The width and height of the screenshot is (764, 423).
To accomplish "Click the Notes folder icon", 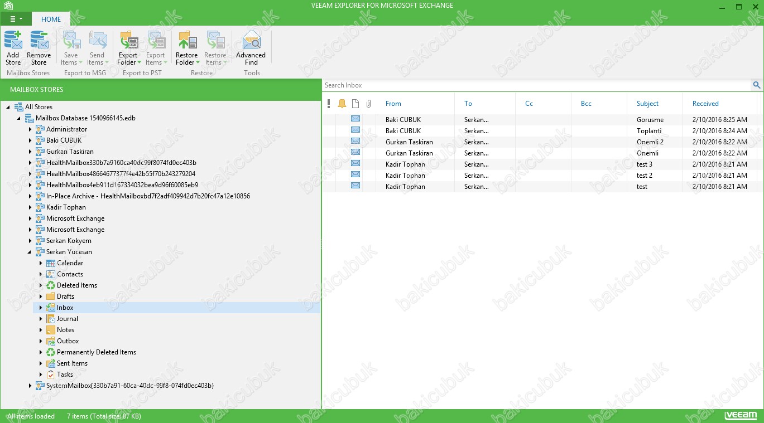I will point(51,330).
